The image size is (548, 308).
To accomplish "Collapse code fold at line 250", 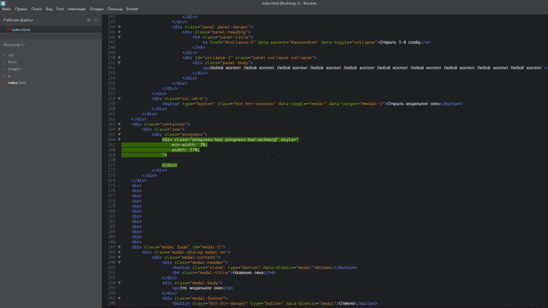I will click(119, 58).
